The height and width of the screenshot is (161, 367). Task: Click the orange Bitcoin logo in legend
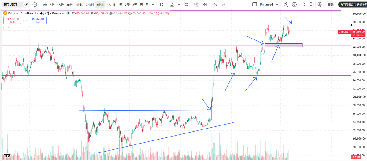[x=5, y=13]
